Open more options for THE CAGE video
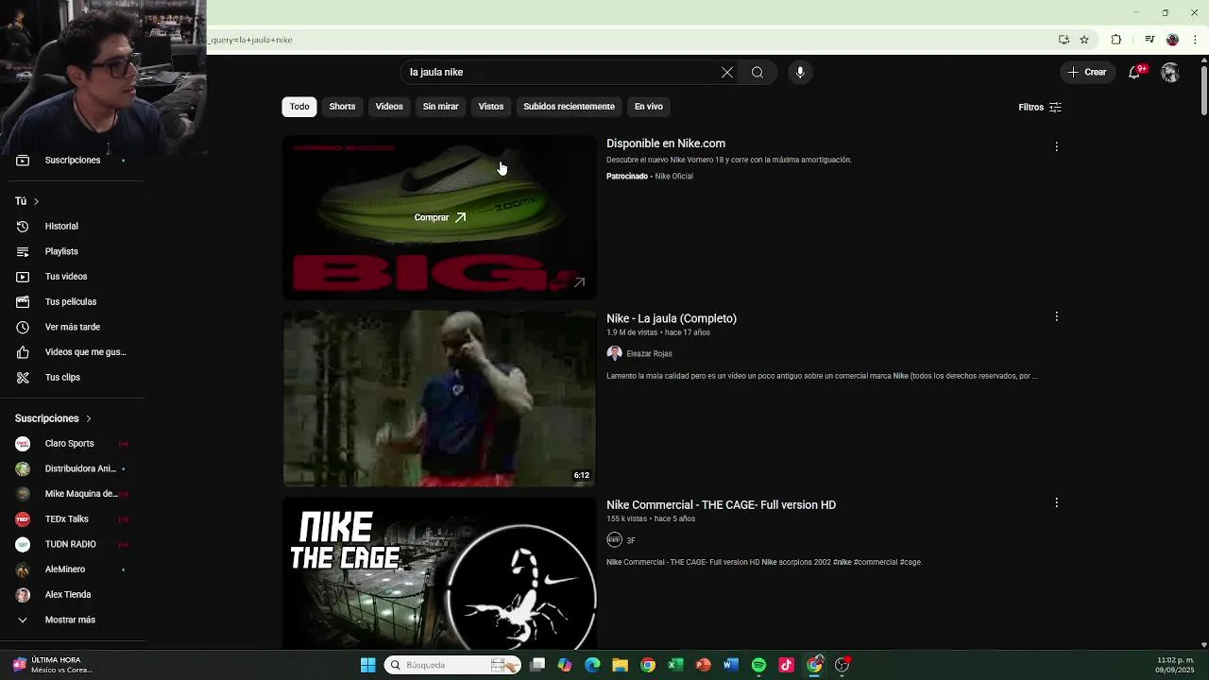 click(1056, 502)
